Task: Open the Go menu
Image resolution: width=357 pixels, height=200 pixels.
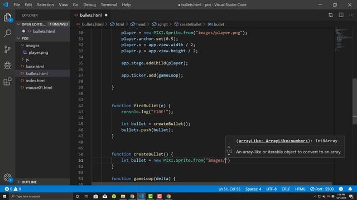Action: point(75,4)
